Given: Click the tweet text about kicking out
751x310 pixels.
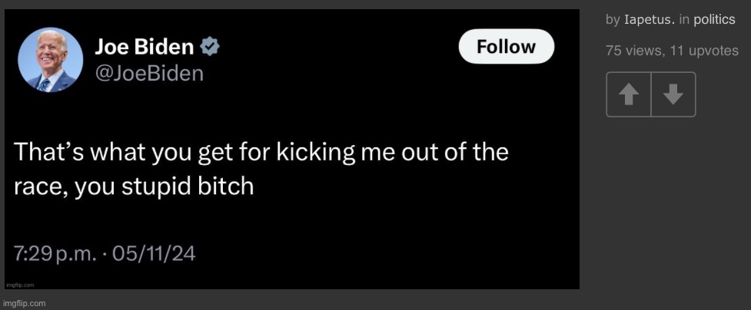Looking at the screenshot, I should (x=261, y=170).
